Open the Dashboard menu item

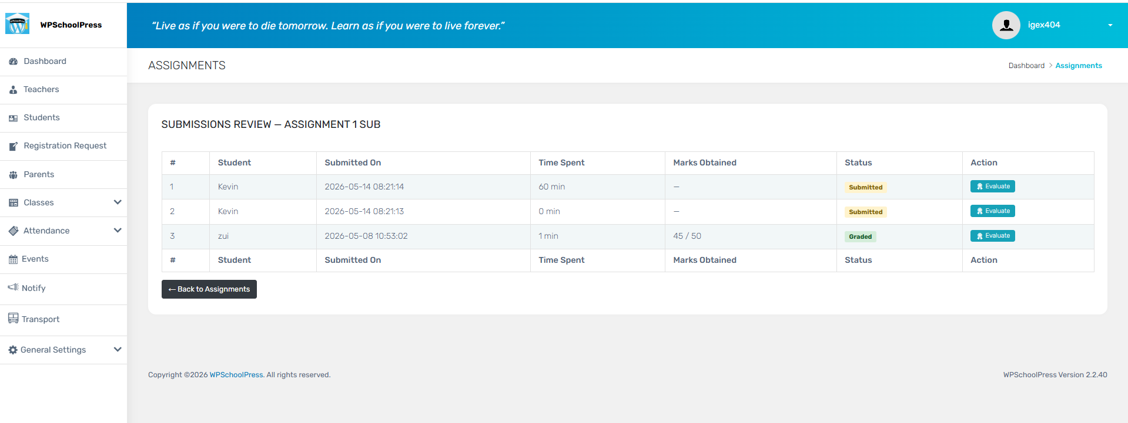pos(63,62)
